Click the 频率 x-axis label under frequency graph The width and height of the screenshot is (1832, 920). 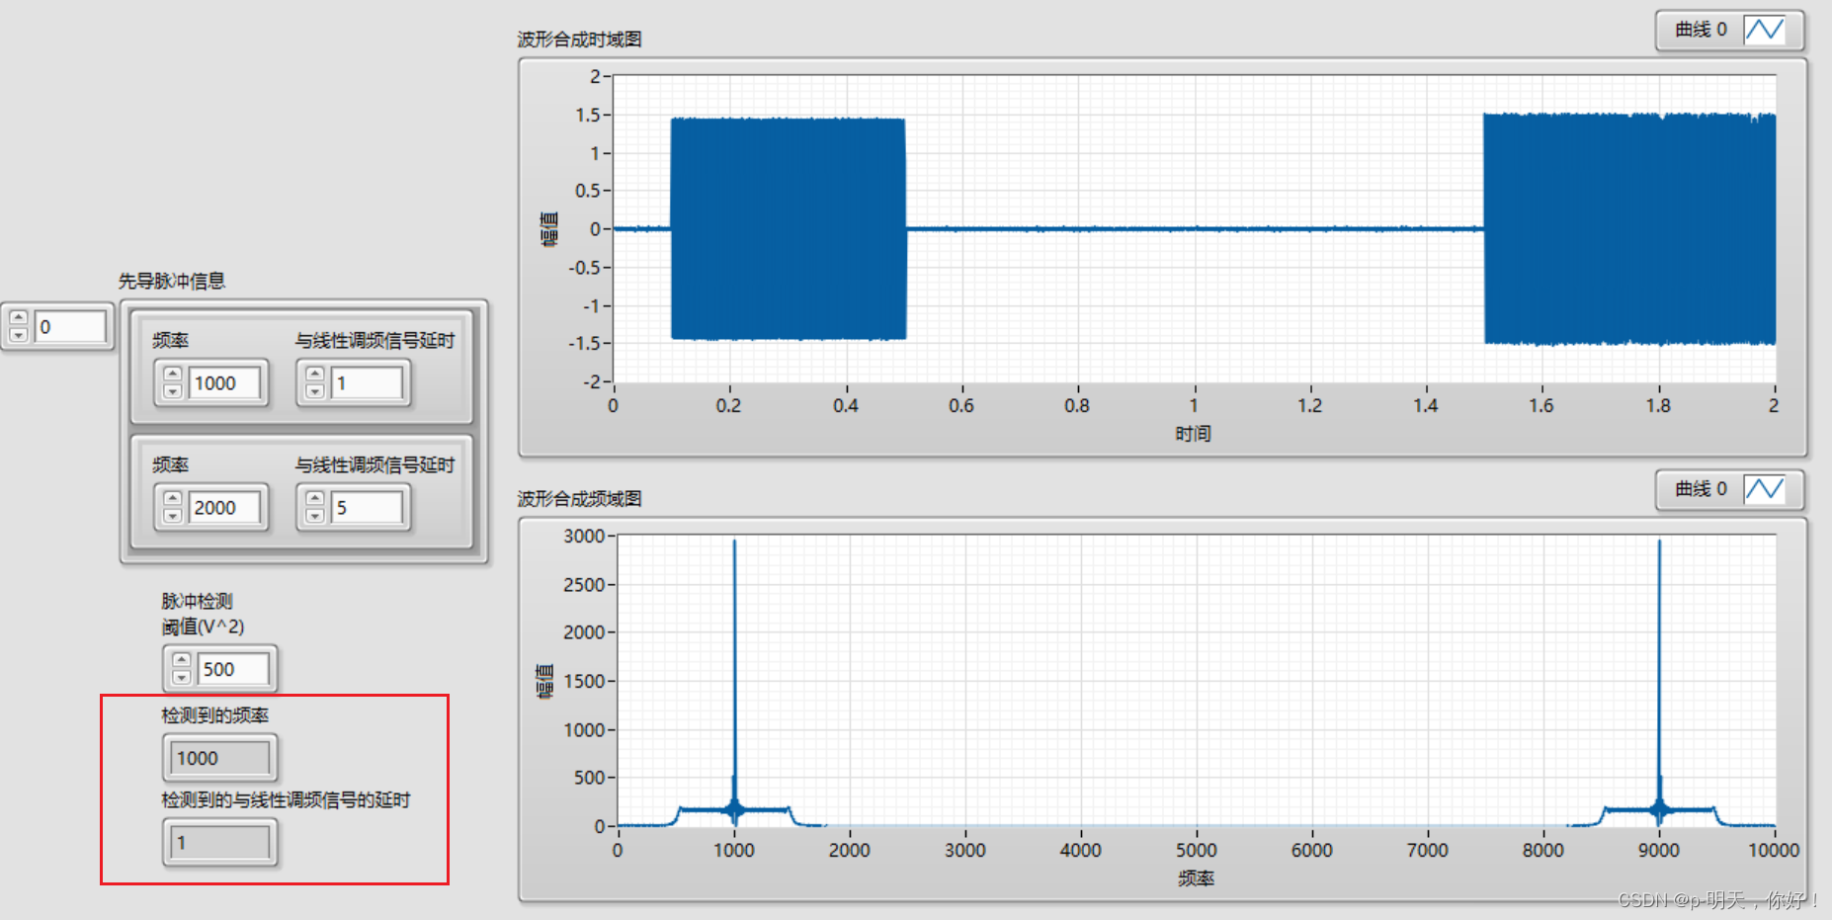(1196, 878)
